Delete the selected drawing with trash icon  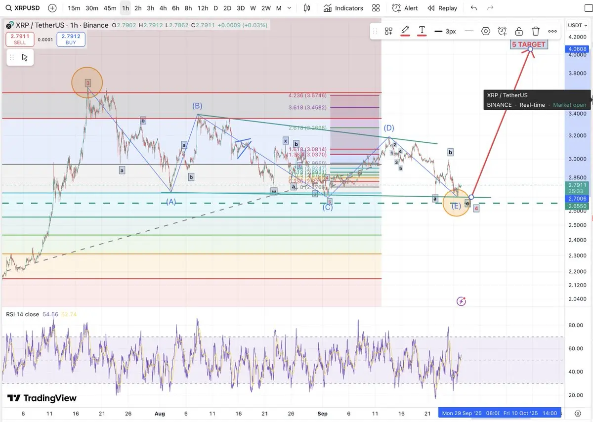[536, 31]
